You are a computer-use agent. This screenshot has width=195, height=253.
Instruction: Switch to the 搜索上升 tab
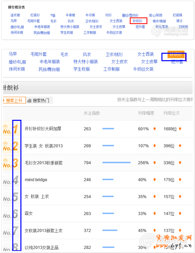coord(14,100)
